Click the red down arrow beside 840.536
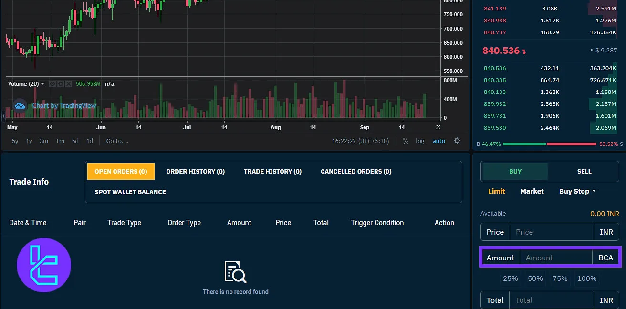The image size is (626, 309). [x=524, y=51]
